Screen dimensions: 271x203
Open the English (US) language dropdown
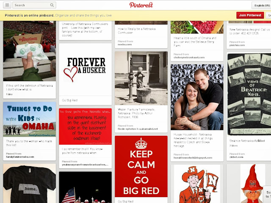point(261,5)
